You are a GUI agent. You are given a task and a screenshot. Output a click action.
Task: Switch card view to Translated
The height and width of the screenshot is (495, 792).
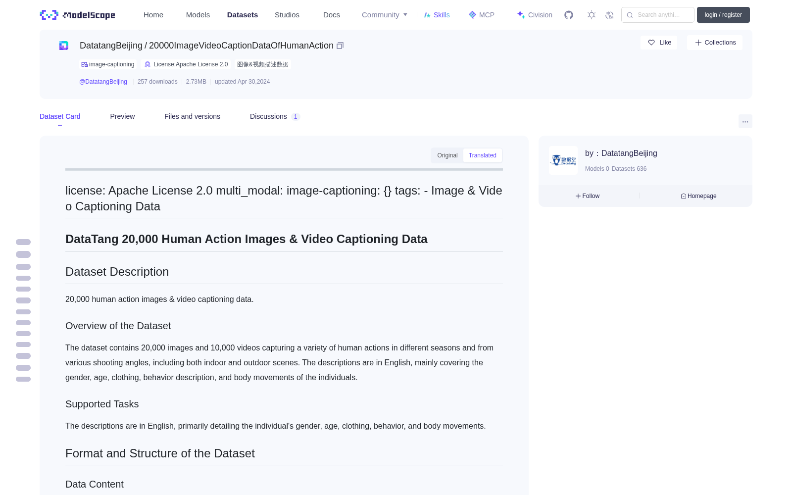click(x=483, y=155)
